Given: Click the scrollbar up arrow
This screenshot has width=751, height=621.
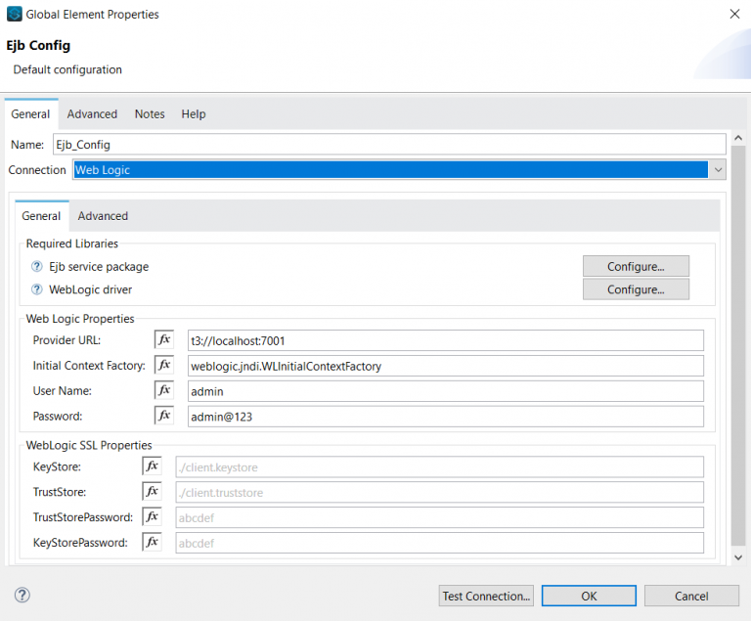Looking at the screenshot, I should pyautogui.click(x=738, y=138).
